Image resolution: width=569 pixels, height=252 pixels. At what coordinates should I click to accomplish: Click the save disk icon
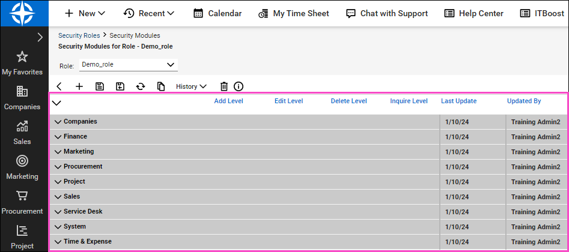pyautogui.click(x=100, y=86)
